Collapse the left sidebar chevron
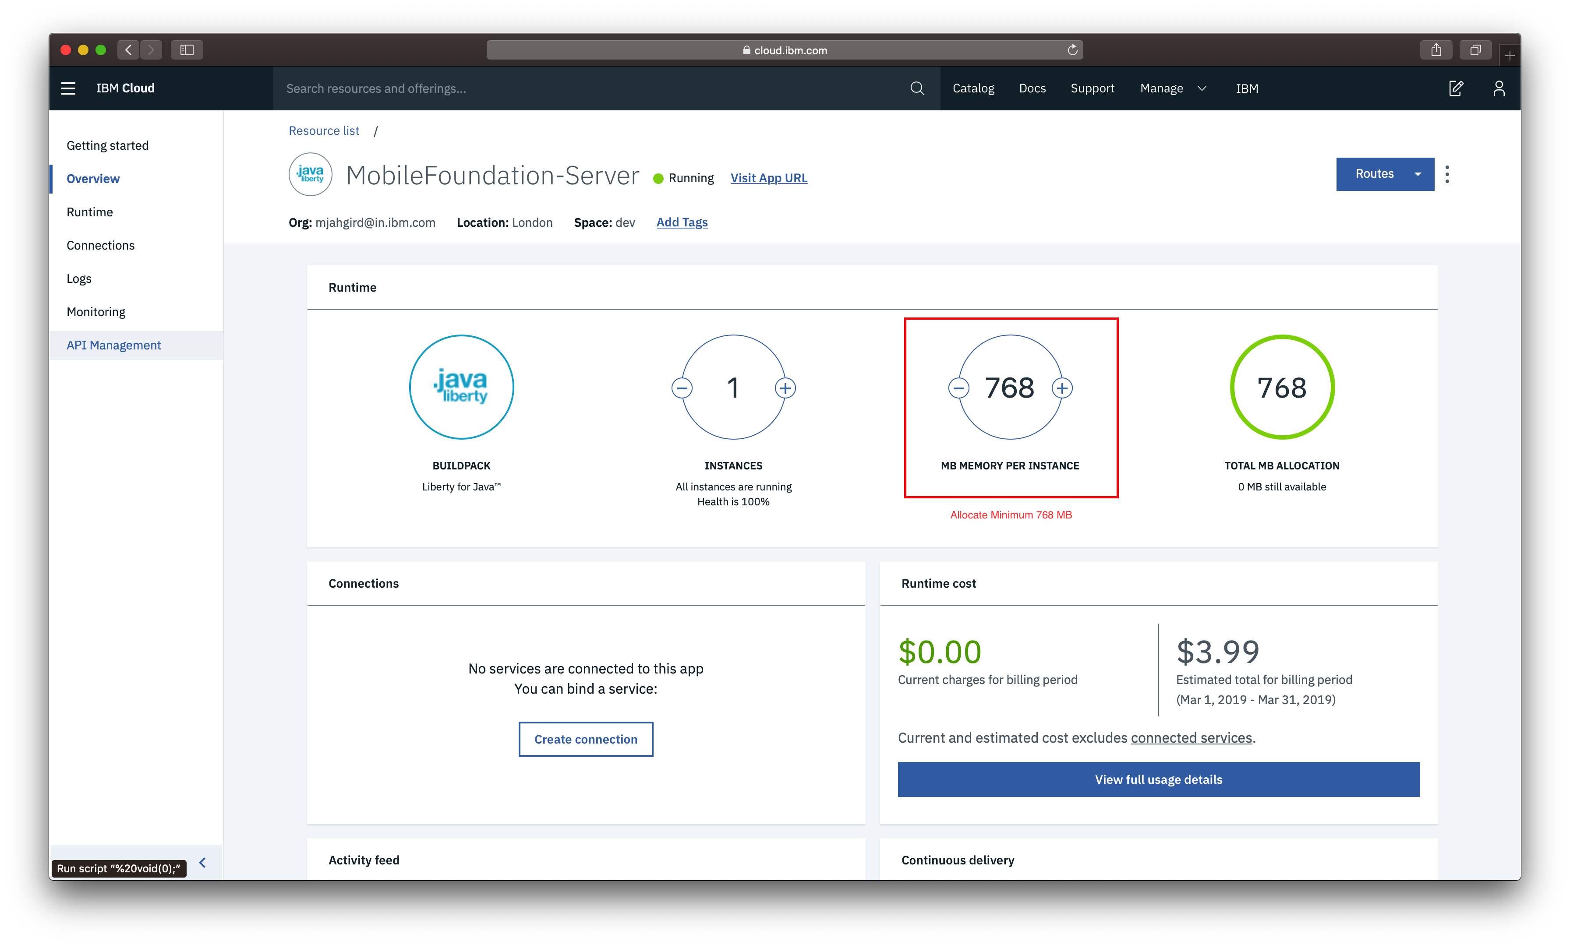Image resolution: width=1570 pixels, height=945 pixels. (202, 862)
